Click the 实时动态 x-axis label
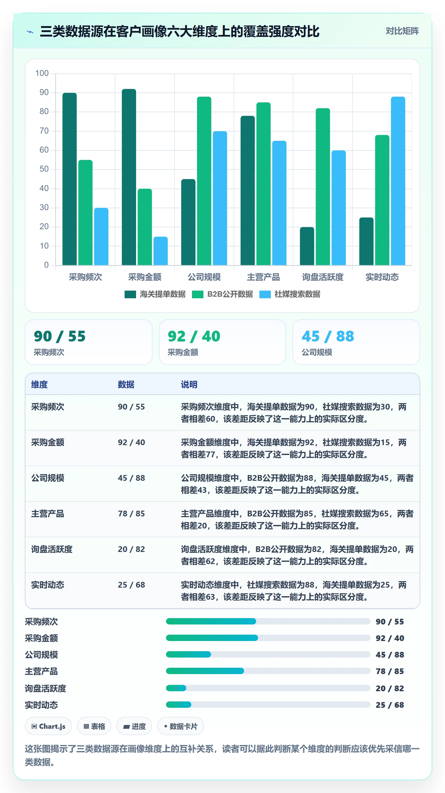 click(382, 277)
